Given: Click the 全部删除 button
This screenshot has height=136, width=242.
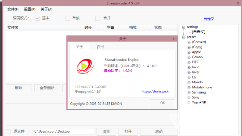Looking at the screenshot, I should (47, 88).
